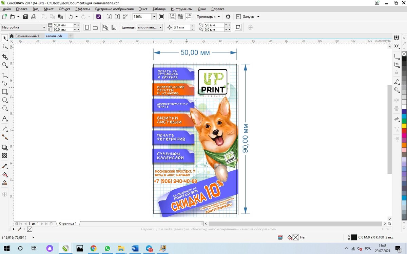Activate the Zoom magnifier tool
407x254 pixels.
pyautogui.click(x=4, y=65)
